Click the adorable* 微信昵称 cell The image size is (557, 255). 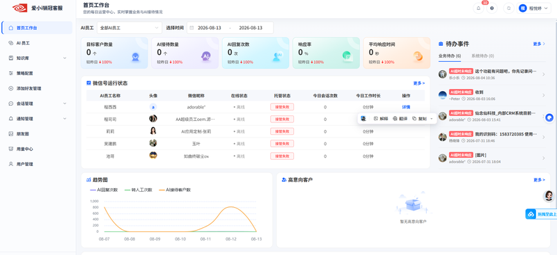pyautogui.click(x=196, y=107)
